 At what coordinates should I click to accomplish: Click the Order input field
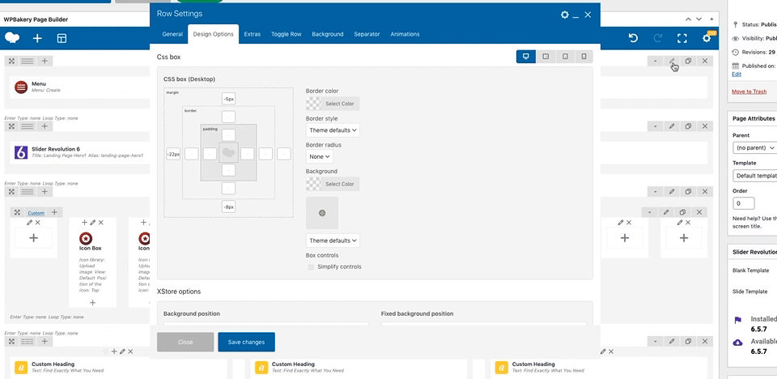click(743, 203)
